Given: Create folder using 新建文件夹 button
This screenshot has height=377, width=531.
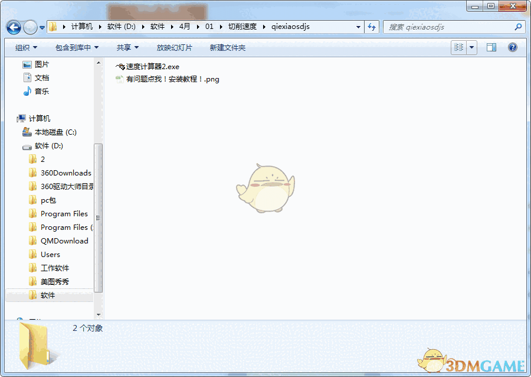Looking at the screenshot, I should (x=226, y=47).
